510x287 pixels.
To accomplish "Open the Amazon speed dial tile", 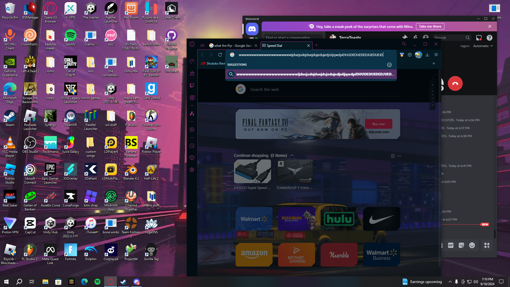I will 254,254.
